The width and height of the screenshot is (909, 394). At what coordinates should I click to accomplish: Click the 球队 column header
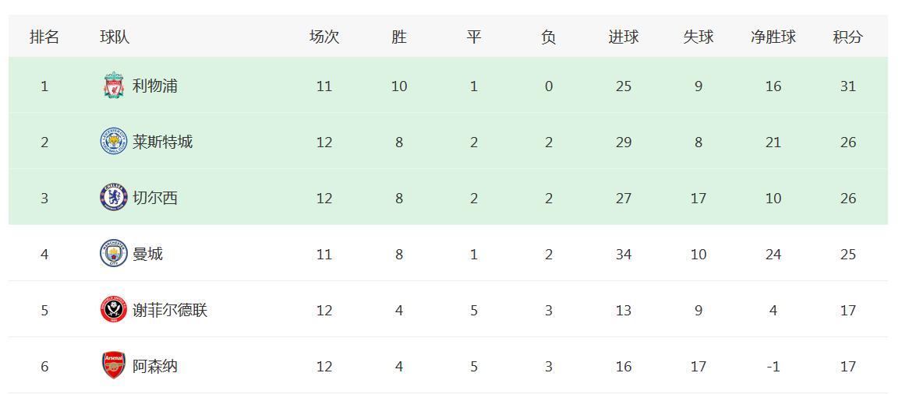[x=115, y=37]
